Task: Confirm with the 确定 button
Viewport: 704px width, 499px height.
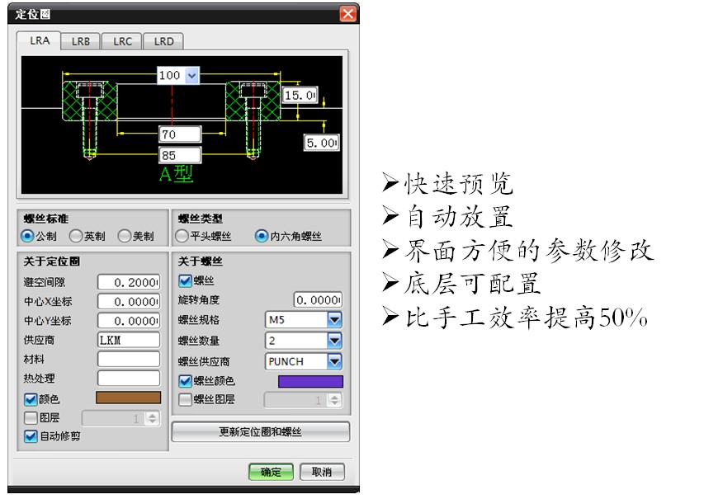Action: tap(271, 472)
